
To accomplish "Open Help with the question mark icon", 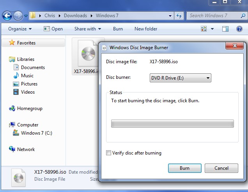I will (x=239, y=29).
